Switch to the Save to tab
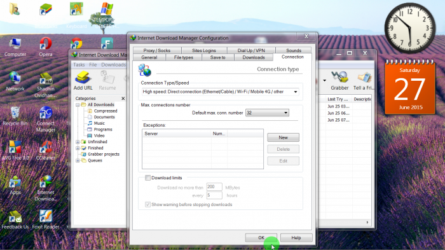The width and height of the screenshot is (445, 250). [217, 57]
